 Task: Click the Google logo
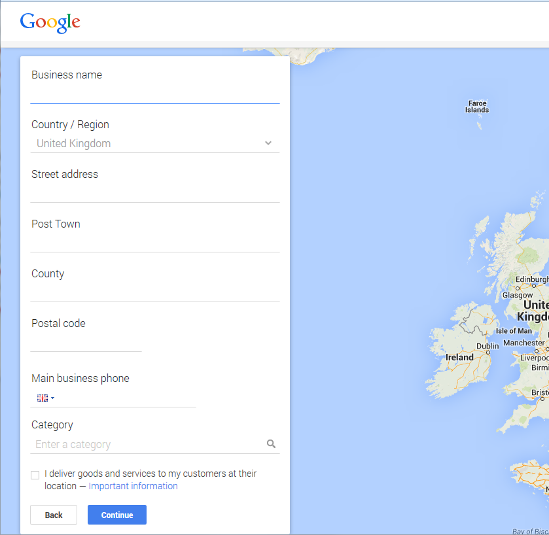[50, 22]
